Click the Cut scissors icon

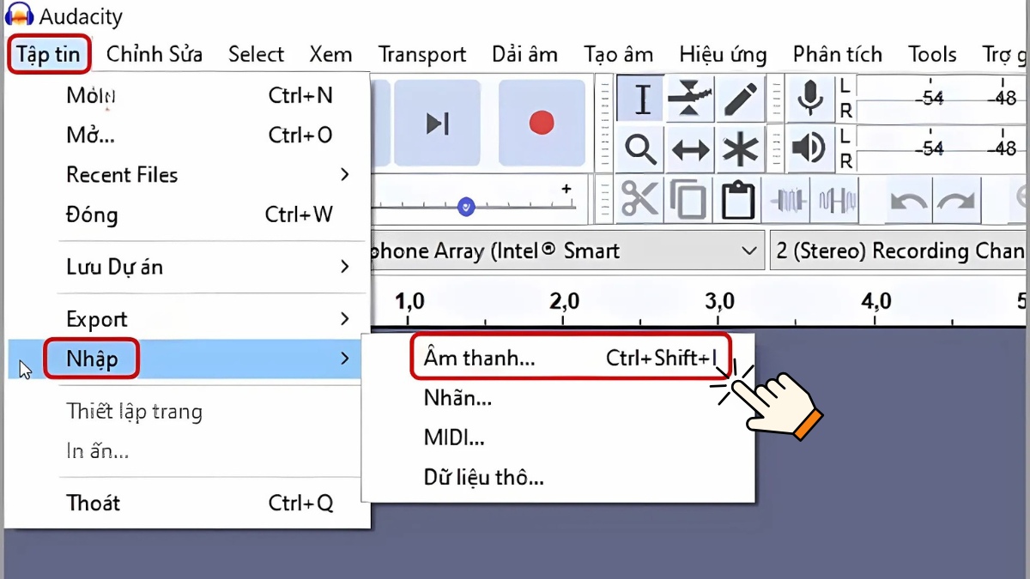click(640, 200)
